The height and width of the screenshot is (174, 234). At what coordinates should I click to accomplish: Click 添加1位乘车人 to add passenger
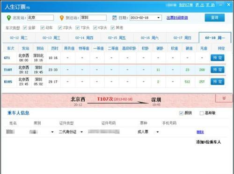click(208, 142)
